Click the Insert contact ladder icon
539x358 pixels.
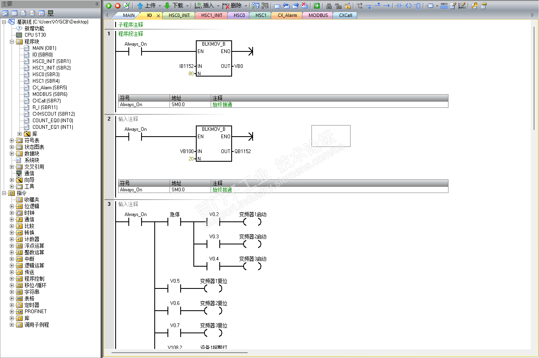point(399,6)
